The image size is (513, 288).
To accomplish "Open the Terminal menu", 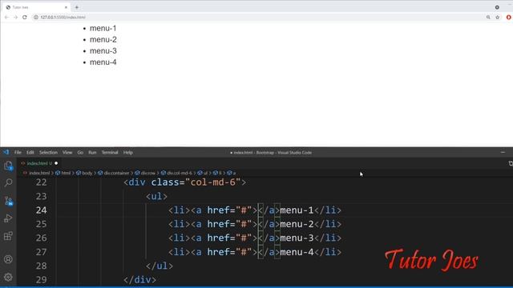I will tap(110, 152).
